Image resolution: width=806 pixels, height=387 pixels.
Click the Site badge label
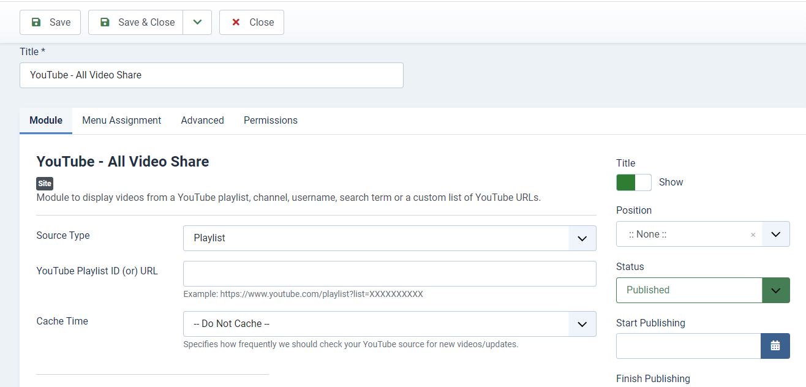coord(45,183)
